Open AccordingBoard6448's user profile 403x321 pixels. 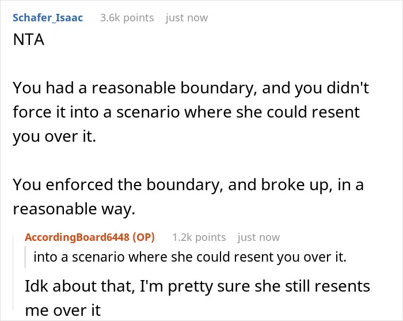coord(77,237)
